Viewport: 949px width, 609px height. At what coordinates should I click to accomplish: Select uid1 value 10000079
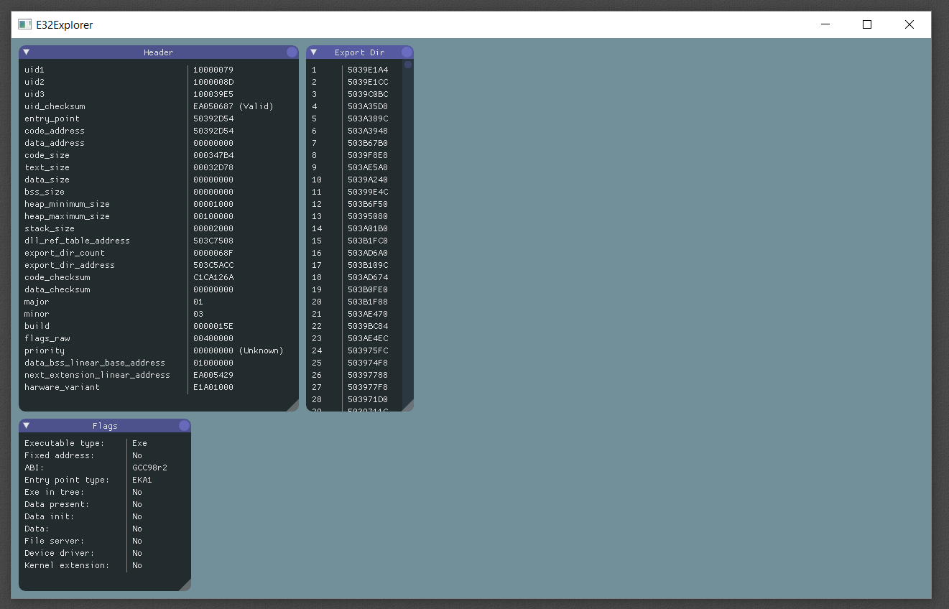pos(213,70)
